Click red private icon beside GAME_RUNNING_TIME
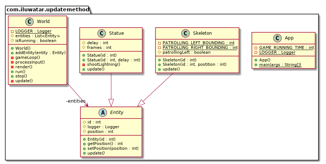 tap(256, 47)
